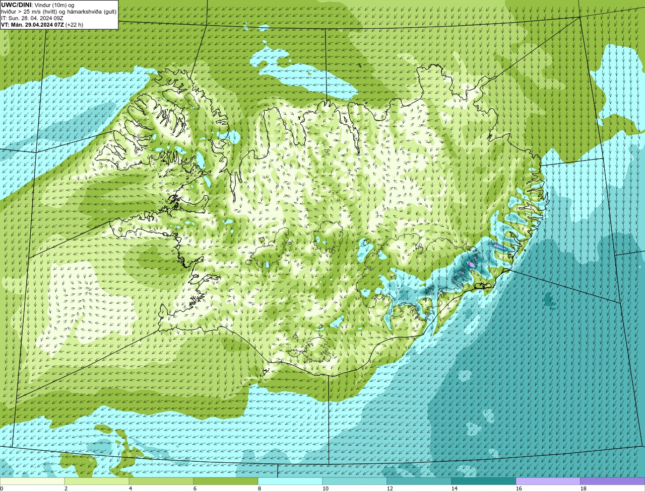The height and width of the screenshot is (492, 645).
Task: Click the 2–4 m/s light green legend swatch
Action: point(97,481)
